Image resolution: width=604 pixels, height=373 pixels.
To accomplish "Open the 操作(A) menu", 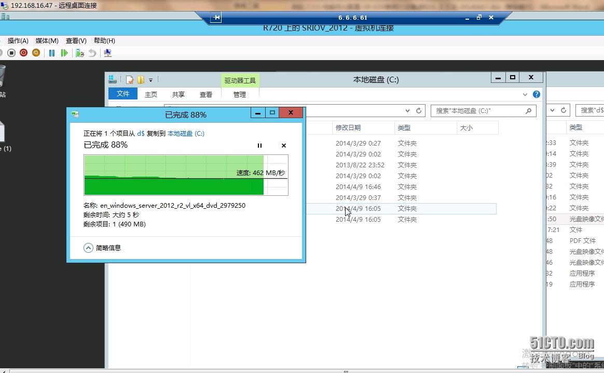I will [x=18, y=41].
